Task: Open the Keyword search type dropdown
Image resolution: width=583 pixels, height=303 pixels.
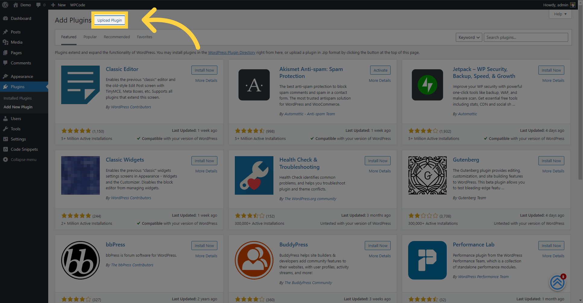Action: pyautogui.click(x=469, y=37)
